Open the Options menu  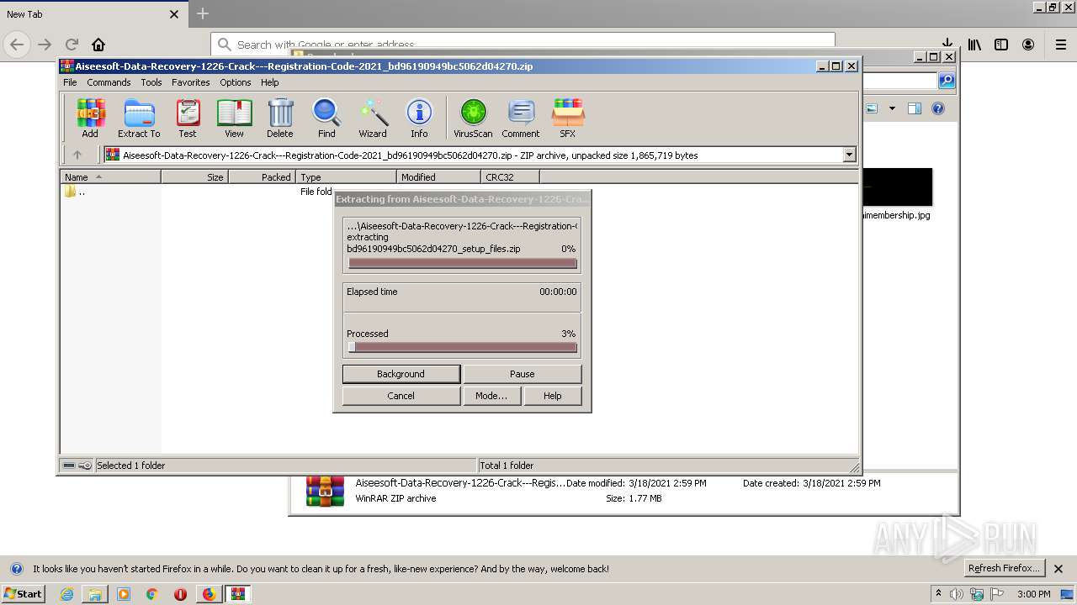(x=236, y=82)
